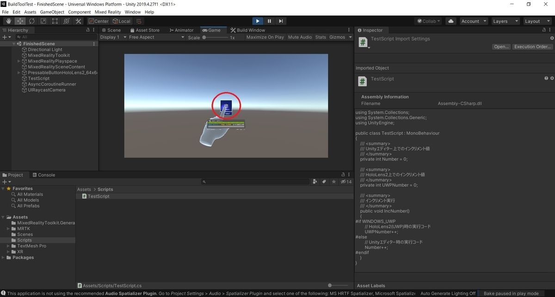The width and height of the screenshot is (555, 297).
Task: Toggle handle rotation Local button
Action: click(x=122, y=21)
